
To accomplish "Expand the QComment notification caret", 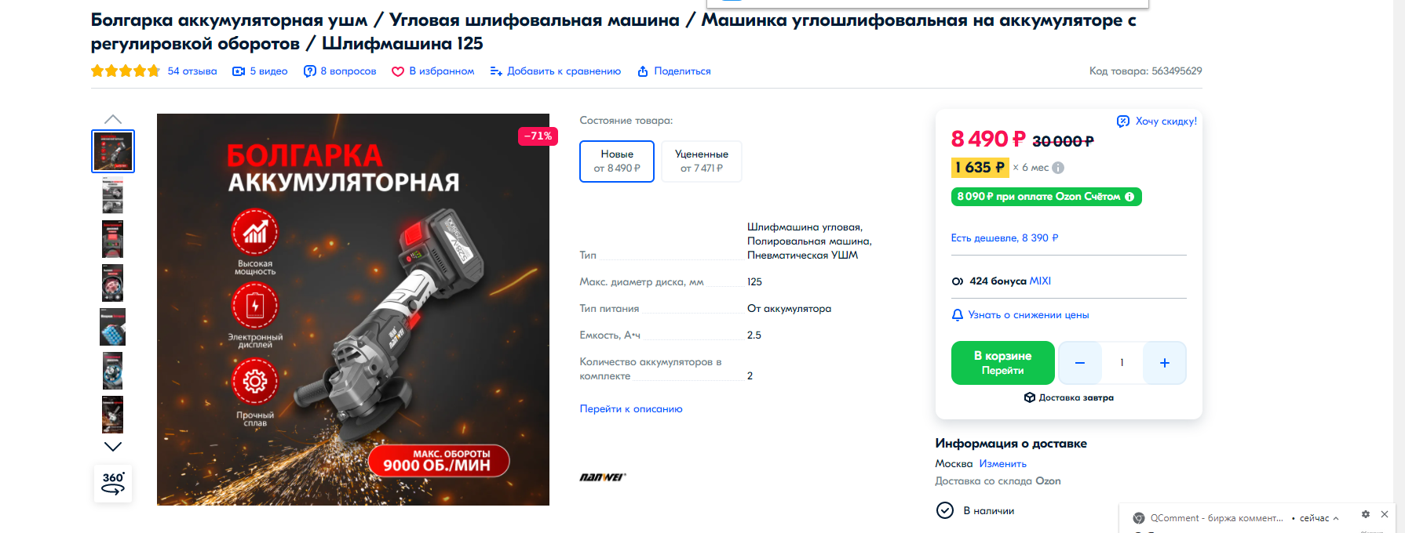I will [1336, 518].
